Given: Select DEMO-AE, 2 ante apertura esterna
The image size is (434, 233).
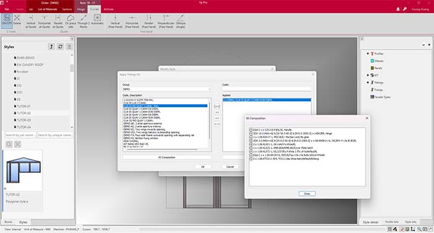Looking at the screenshot, I should (x=143, y=123).
